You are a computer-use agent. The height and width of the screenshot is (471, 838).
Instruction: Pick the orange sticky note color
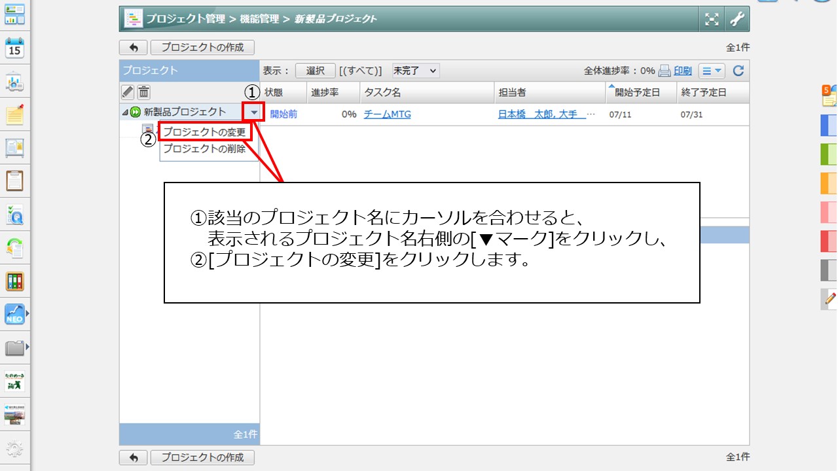point(829,183)
